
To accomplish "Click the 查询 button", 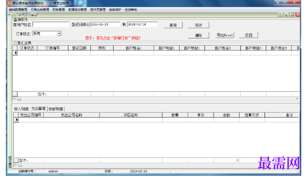I will pyautogui.click(x=173, y=25).
